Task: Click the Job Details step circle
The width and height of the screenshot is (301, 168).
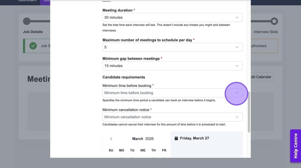Action: 27,21
